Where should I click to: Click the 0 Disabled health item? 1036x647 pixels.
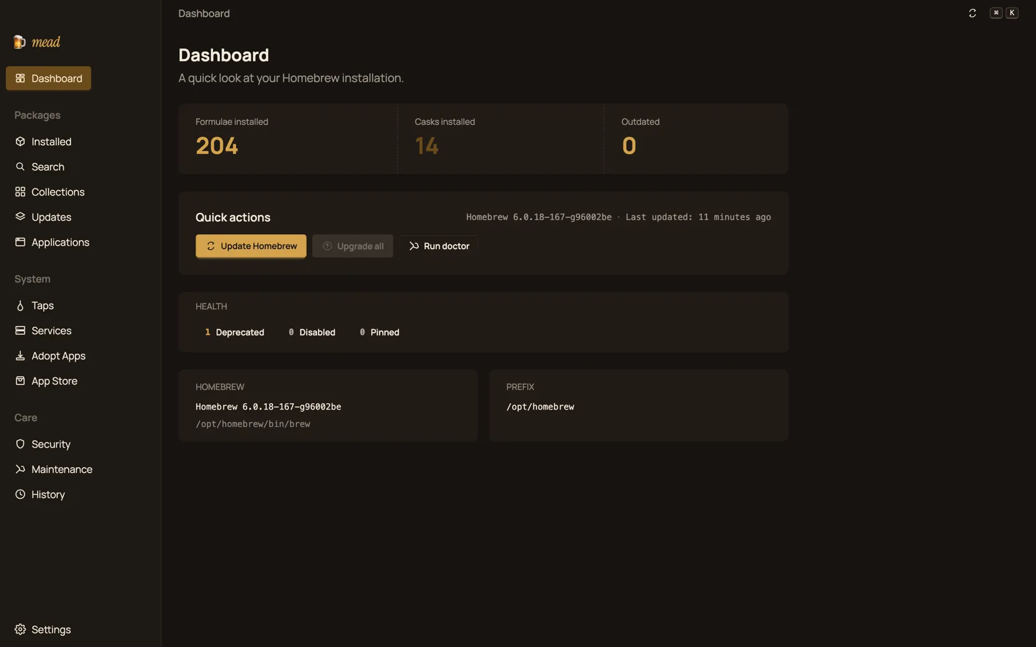tap(312, 332)
